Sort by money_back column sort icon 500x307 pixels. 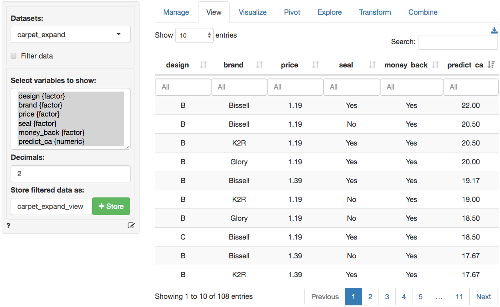pyautogui.click(x=435, y=65)
